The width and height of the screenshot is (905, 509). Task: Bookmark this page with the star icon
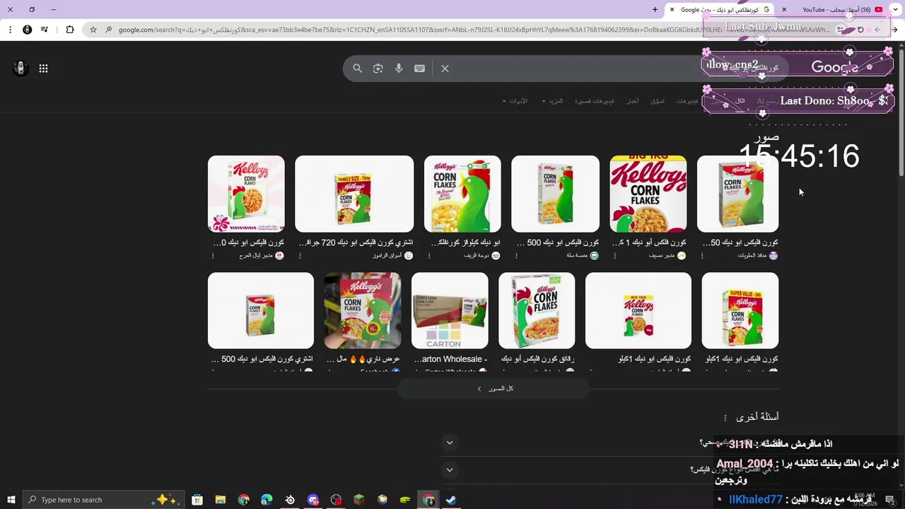point(93,30)
